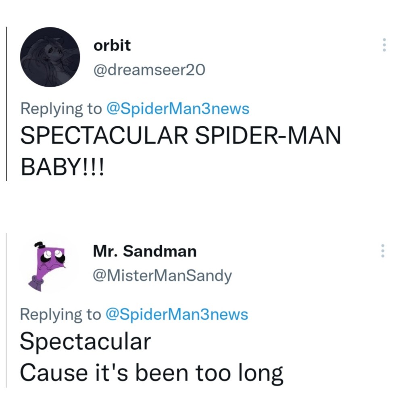Click the SPECTACULAR SPIDER-MAN text line
This screenshot has height=413, width=413.
(180, 138)
